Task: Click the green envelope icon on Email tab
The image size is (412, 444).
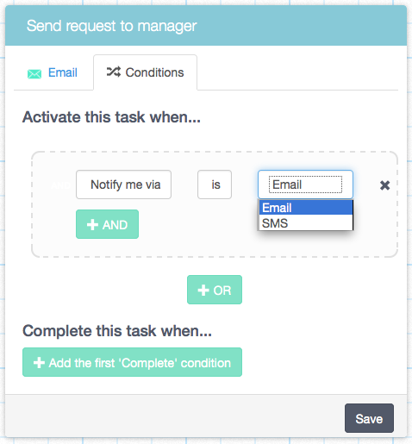Action: click(x=34, y=74)
